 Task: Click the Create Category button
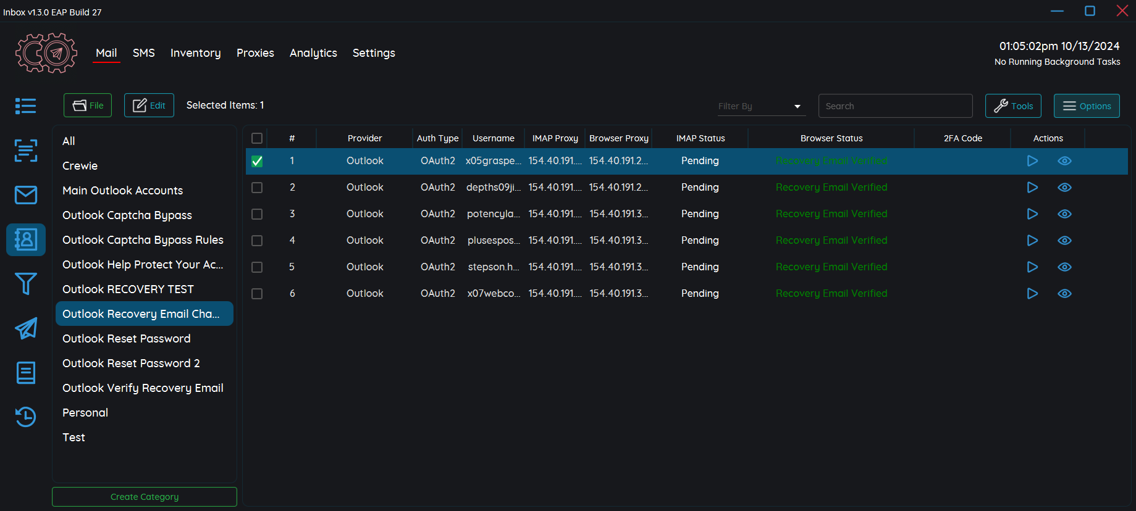coord(145,497)
